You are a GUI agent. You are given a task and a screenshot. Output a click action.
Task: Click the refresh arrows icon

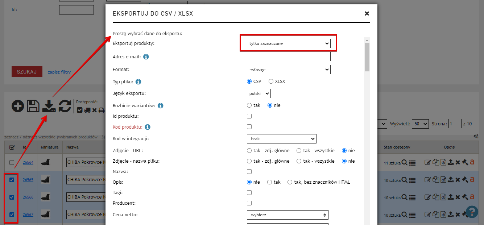pyautogui.click(x=65, y=106)
